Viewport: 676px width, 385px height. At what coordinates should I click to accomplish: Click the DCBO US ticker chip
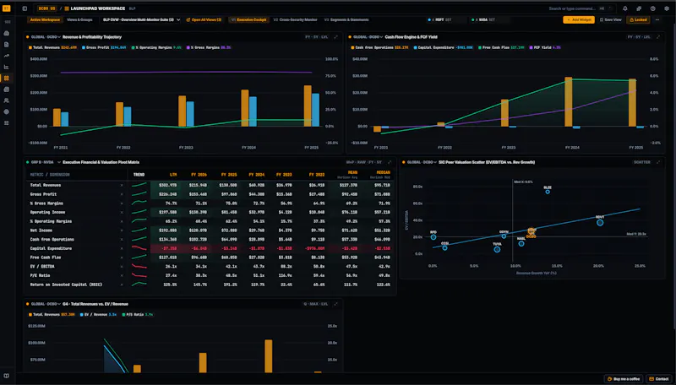[x=46, y=8]
